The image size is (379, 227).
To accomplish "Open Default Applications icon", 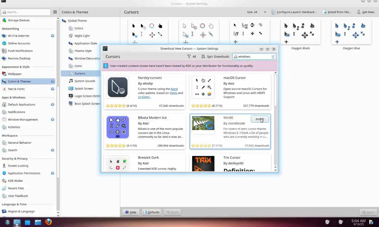I will [4, 104].
